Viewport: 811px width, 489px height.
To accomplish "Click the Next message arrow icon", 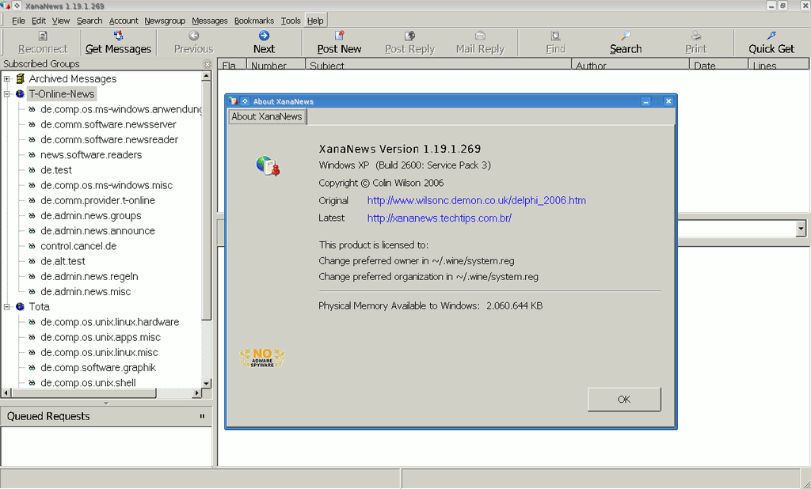I will pos(264,36).
